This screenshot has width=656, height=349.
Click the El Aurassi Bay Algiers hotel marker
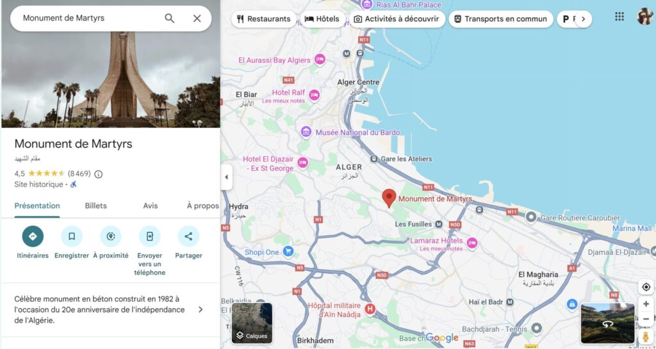320,60
